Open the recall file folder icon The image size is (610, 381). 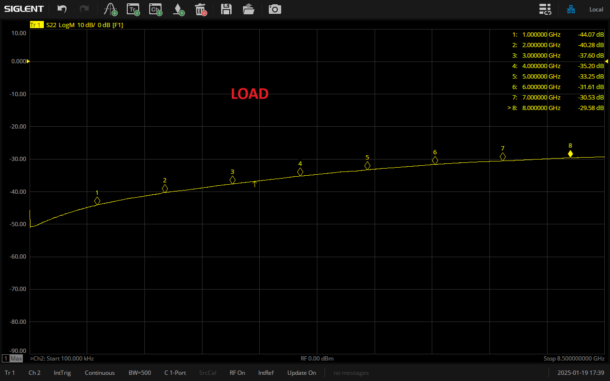(x=248, y=9)
